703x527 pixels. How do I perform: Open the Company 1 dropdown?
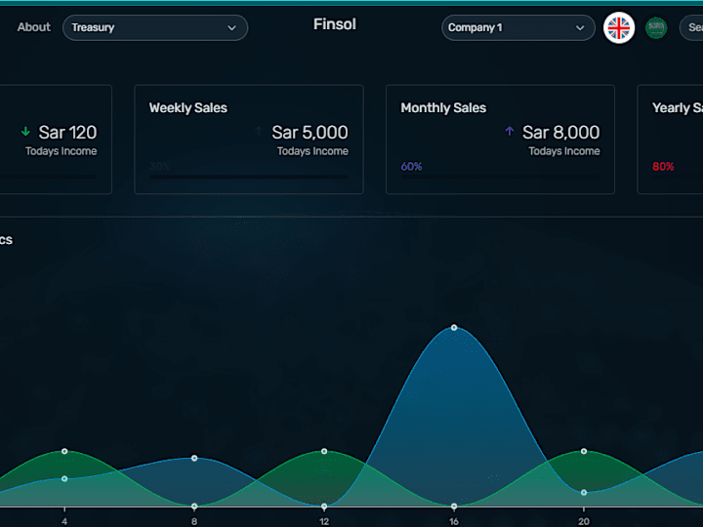517,27
